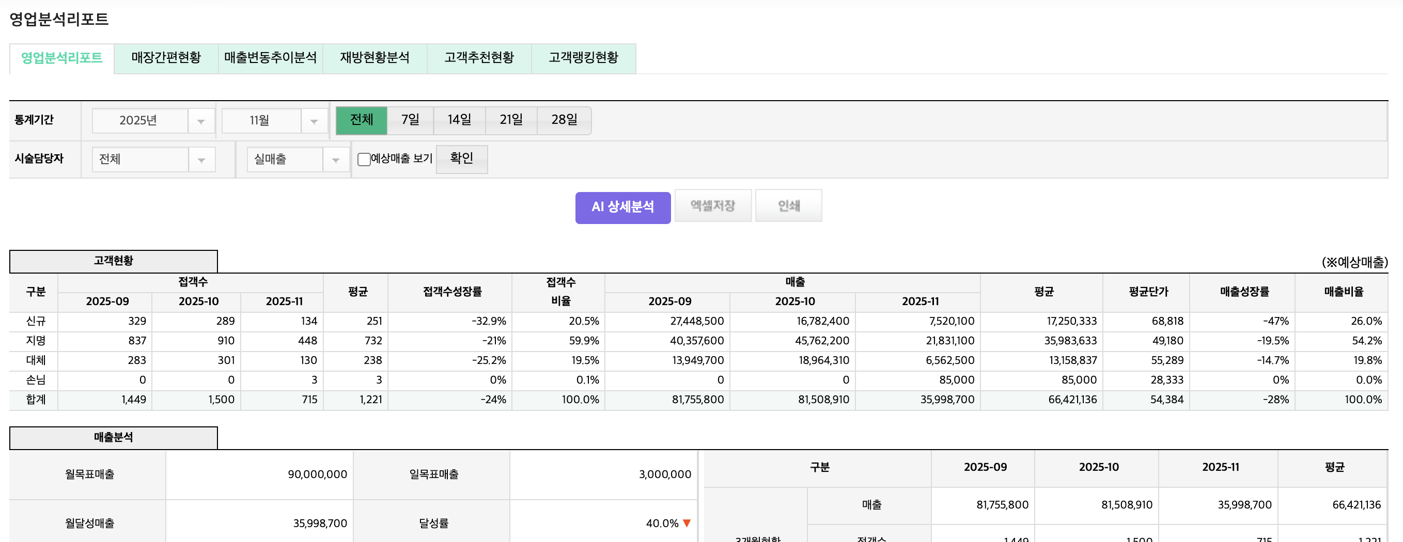Go to the 재방현황분석 tab
This screenshot has height=542, width=1403.
(375, 58)
